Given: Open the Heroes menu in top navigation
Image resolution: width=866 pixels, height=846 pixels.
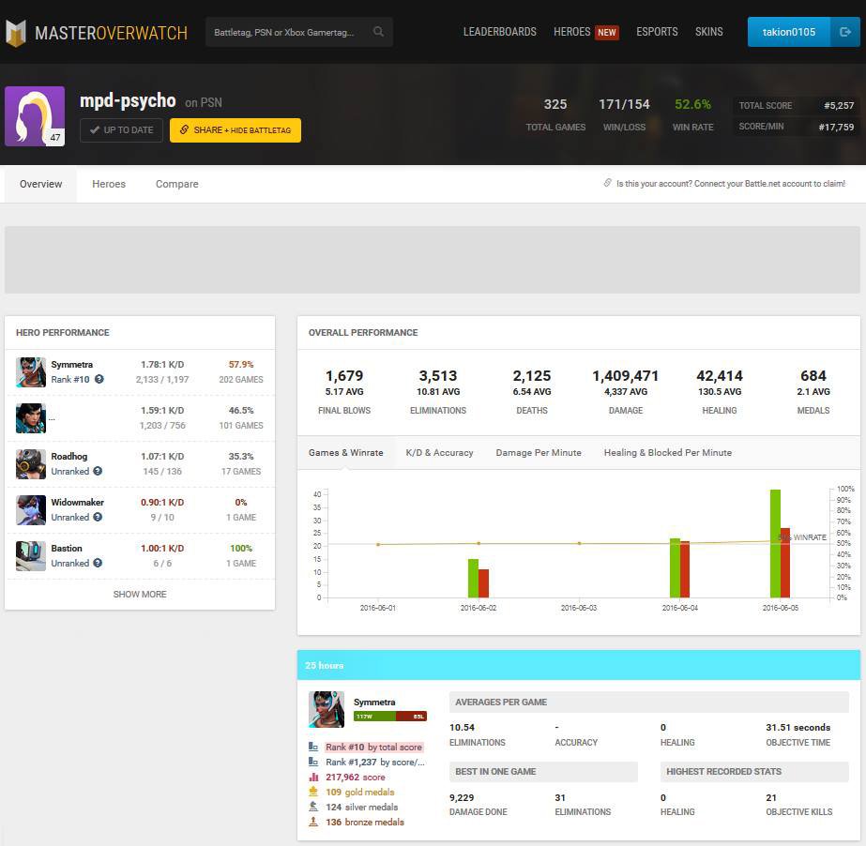Looking at the screenshot, I should (x=571, y=32).
